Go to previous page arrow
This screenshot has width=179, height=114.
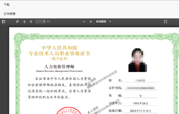pyautogui.click(x=24, y=22)
